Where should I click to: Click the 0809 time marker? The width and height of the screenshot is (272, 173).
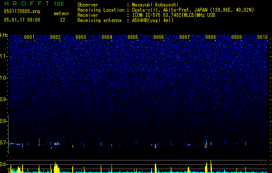coord(237,37)
